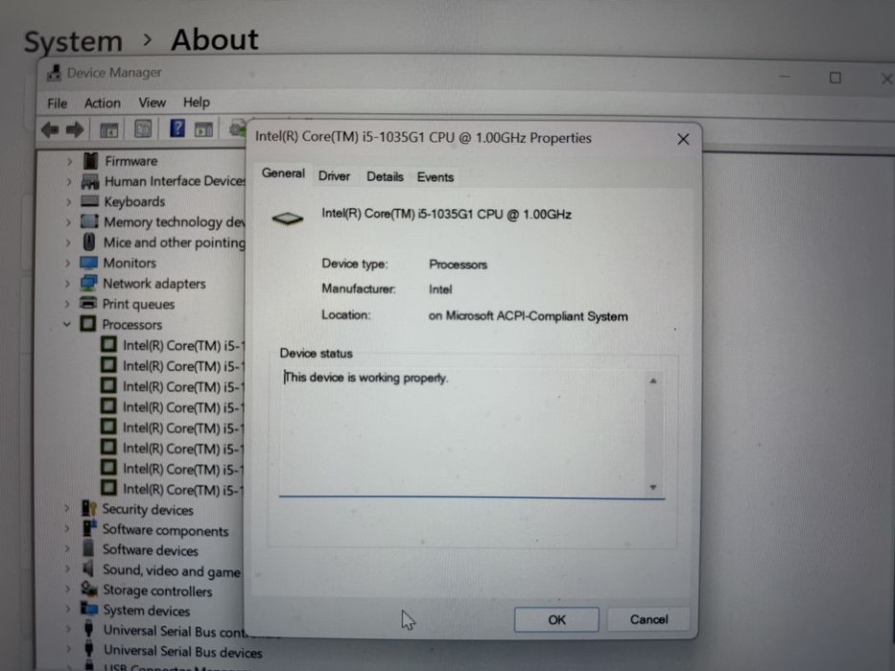
Task: Select the Processors category icon
Action: pyautogui.click(x=88, y=324)
